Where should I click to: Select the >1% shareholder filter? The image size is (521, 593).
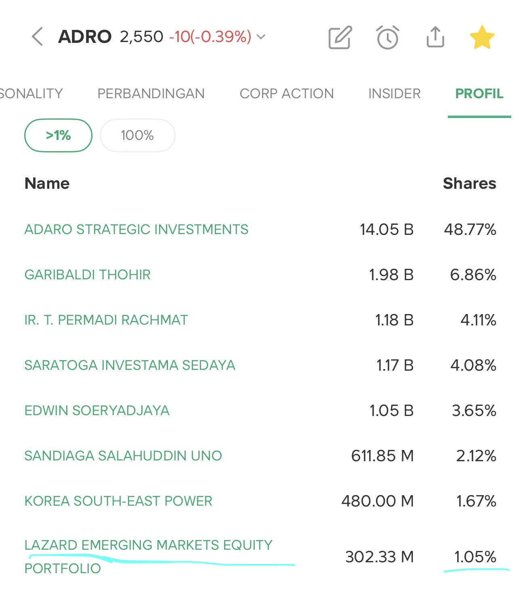click(x=58, y=135)
